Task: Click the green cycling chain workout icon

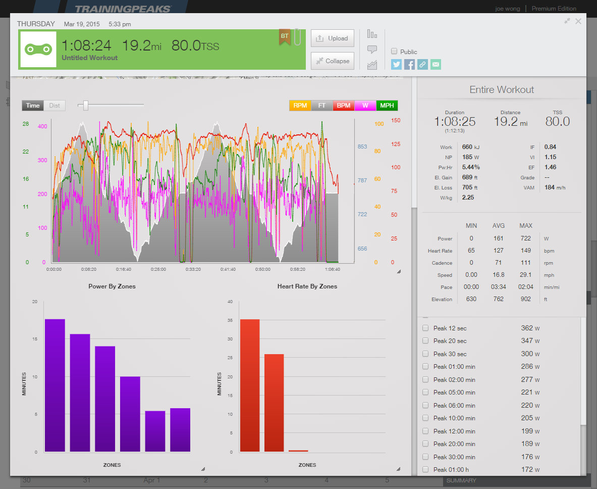Action: [x=39, y=50]
